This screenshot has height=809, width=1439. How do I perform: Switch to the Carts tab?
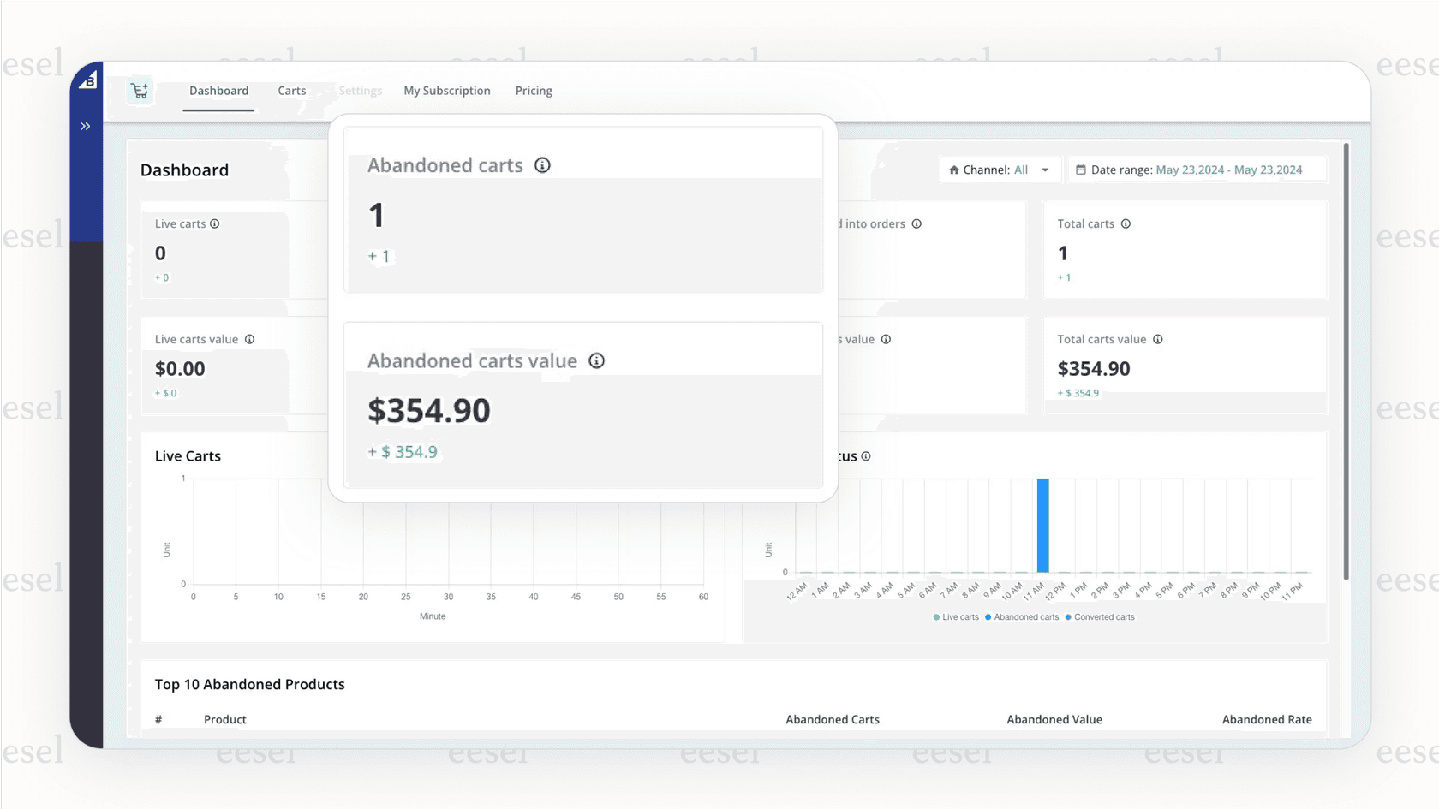(x=291, y=91)
